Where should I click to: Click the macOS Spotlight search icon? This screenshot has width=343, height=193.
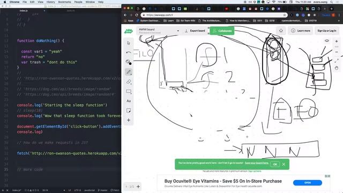(332, 2)
